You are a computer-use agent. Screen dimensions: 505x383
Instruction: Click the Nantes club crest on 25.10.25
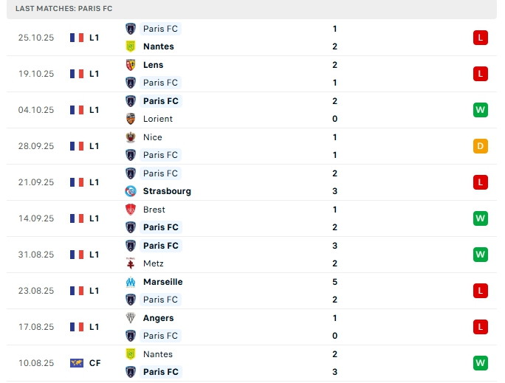coord(131,46)
